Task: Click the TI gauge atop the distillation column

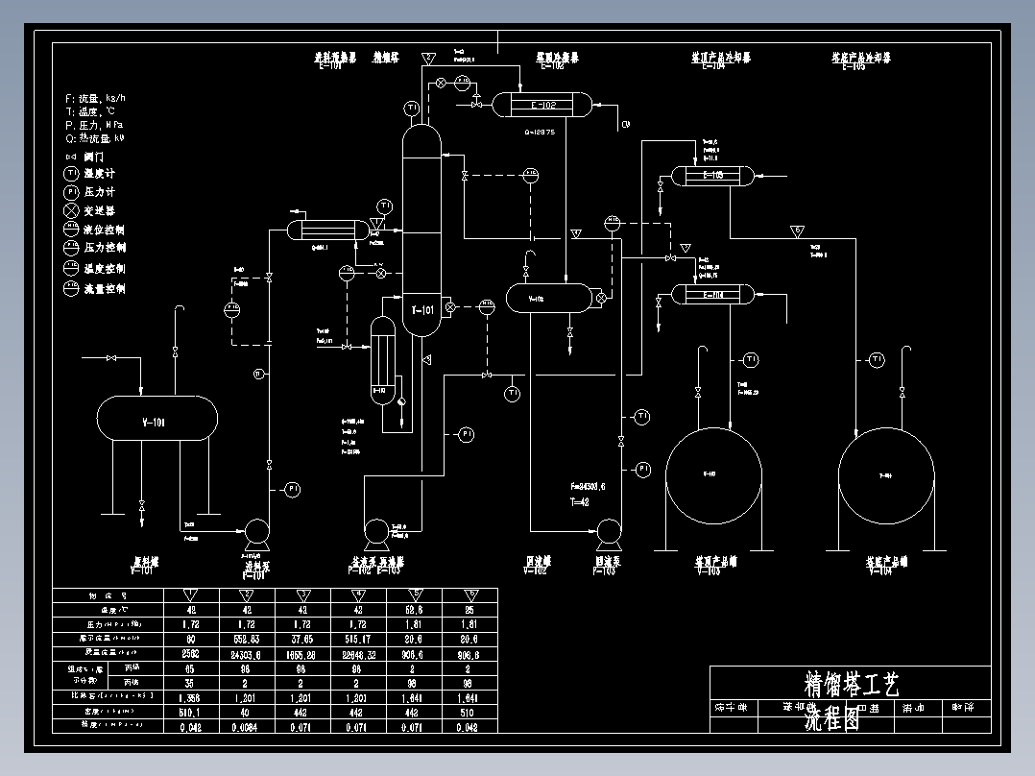Action: coord(412,108)
